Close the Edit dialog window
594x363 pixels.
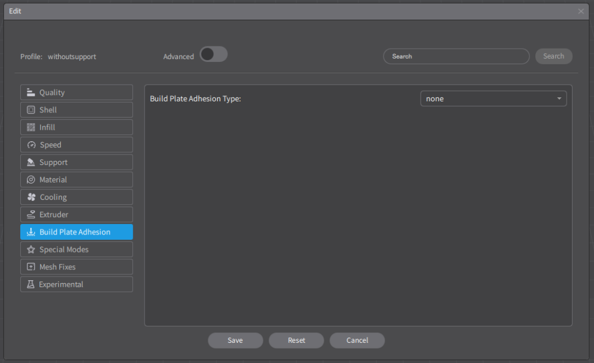(581, 12)
